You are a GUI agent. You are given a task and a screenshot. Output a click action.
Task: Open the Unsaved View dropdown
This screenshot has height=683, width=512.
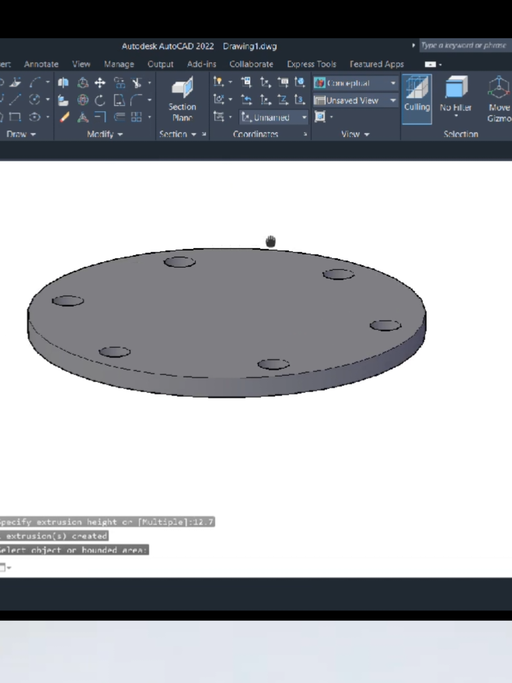[355, 101]
